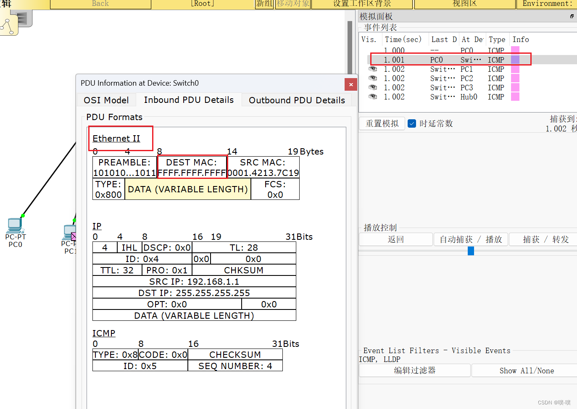
Task: Click Info color swatch of 1.000 event
Action: pyautogui.click(x=515, y=50)
